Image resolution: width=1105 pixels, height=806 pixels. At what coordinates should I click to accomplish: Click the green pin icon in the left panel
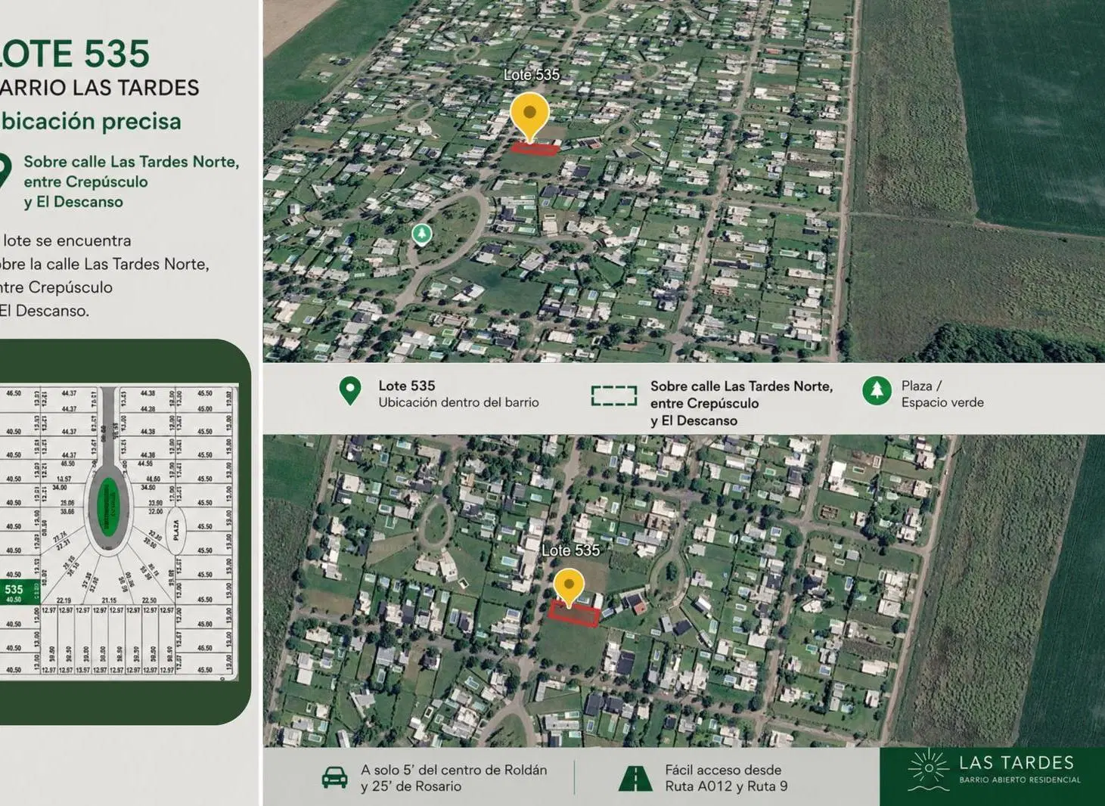click(4, 170)
